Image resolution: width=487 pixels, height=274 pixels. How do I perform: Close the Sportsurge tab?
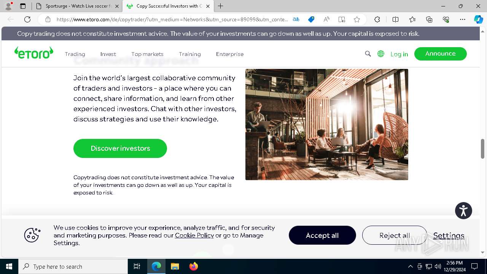point(117,6)
